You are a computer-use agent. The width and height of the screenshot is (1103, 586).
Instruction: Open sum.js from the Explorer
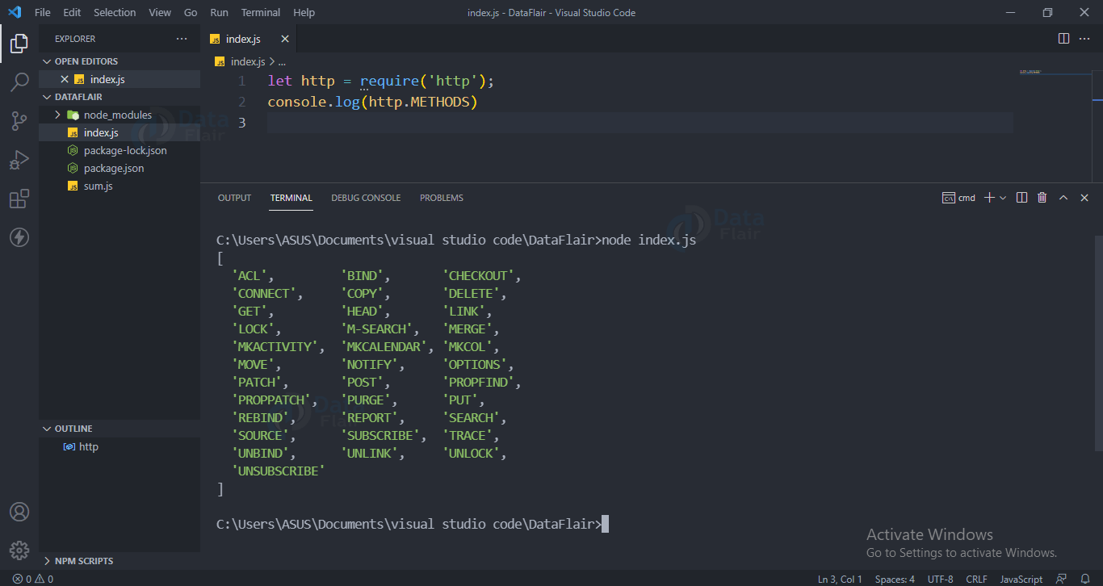97,186
